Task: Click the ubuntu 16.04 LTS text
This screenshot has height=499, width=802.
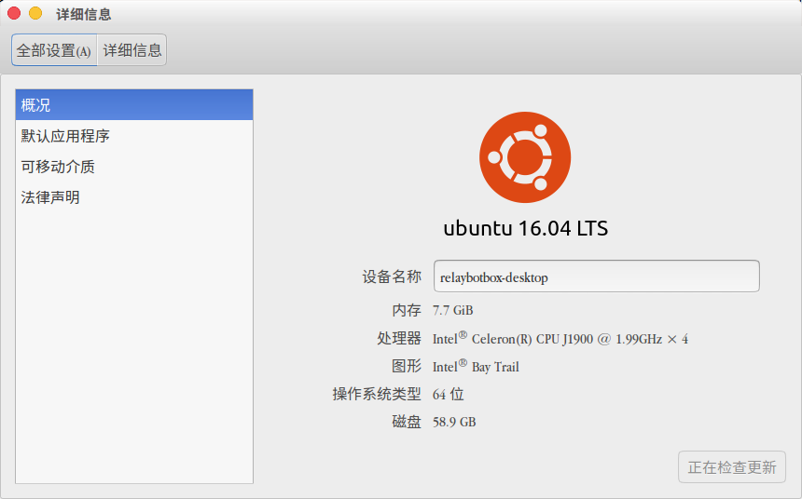Action: (525, 228)
